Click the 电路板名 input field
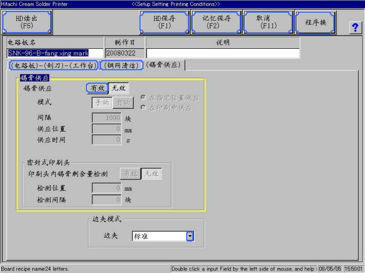Screen dimensions: 365x273 pos(55,53)
